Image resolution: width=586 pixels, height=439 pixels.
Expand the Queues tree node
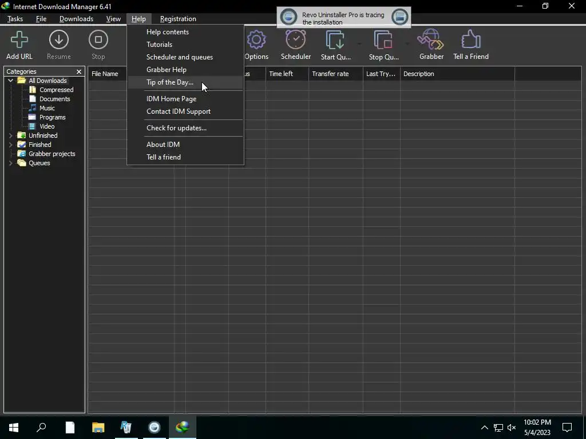(x=10, y=163)
